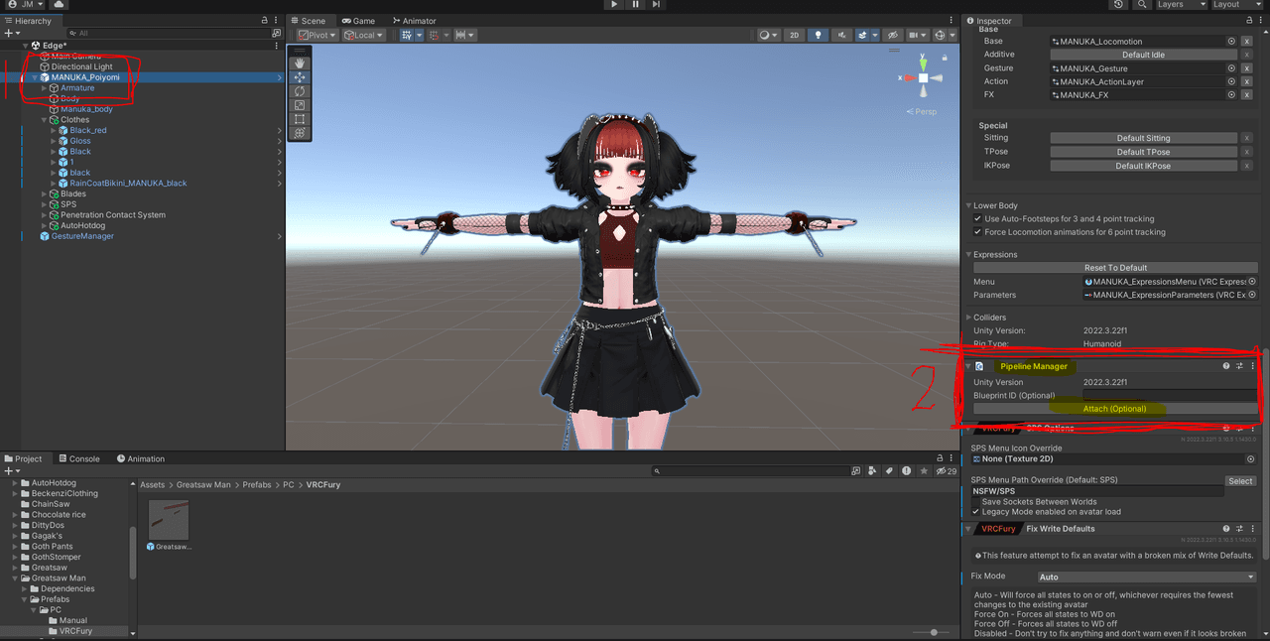Open Fix Mode Auto dropdown
This screenshot has width=1270, height=641.
[x=1147, y=577]
